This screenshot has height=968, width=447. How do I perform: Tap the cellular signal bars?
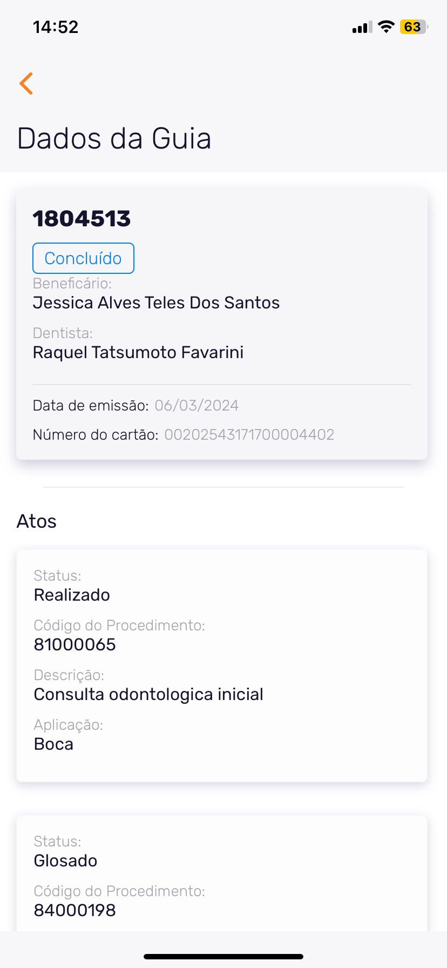tap(362, 28)
